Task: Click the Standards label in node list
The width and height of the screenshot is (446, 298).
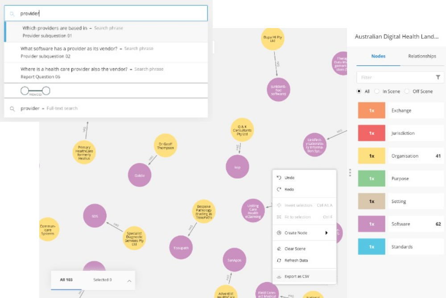Action: [402, 247]
